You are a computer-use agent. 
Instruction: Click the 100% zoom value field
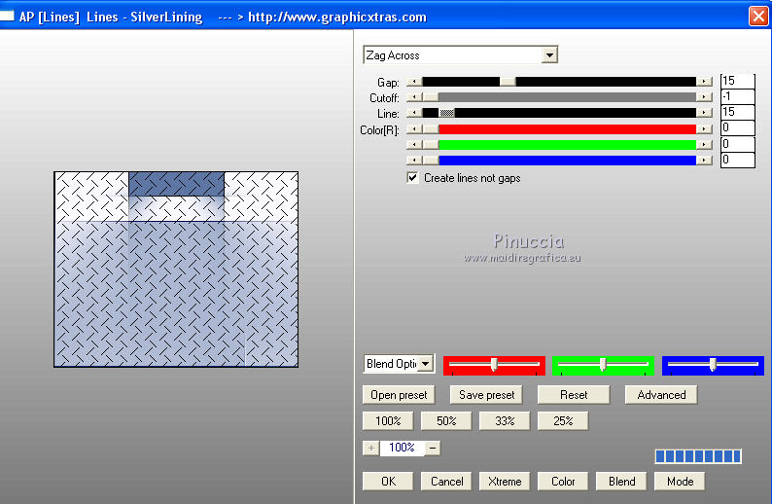click(x=402, y=448)
